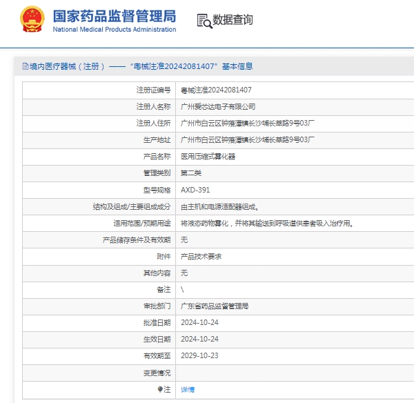Screen dimensions: 414x403
Task: Click the 生效日期 label
Action: pos(157,339)
